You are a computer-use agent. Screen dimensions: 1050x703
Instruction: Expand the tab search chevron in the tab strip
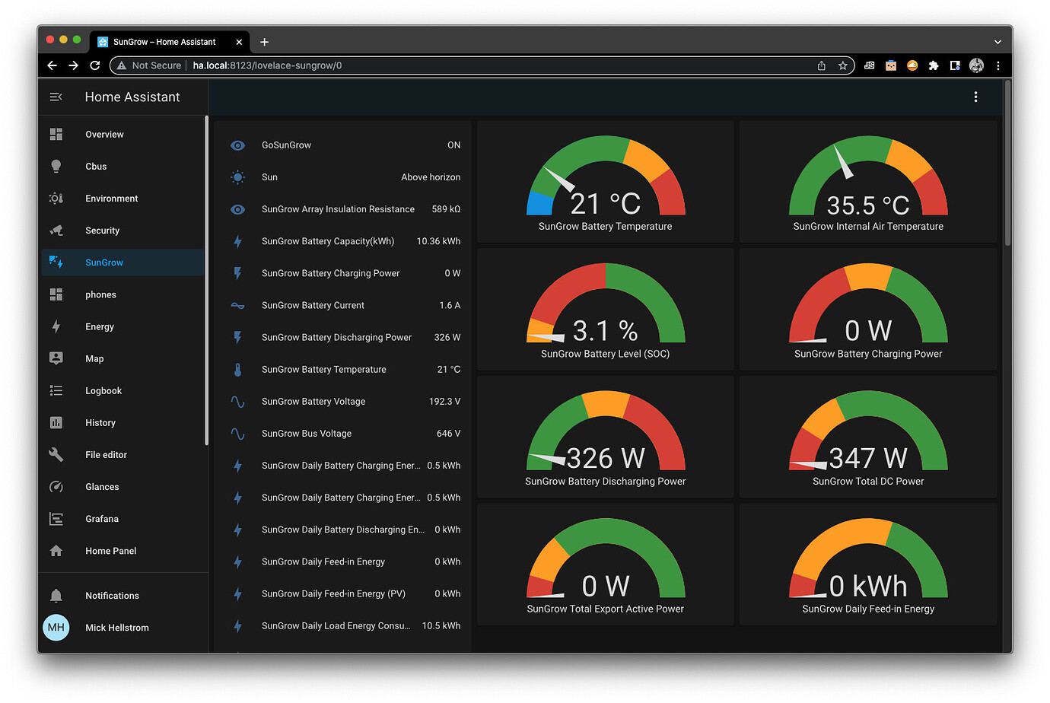(998, 42)
